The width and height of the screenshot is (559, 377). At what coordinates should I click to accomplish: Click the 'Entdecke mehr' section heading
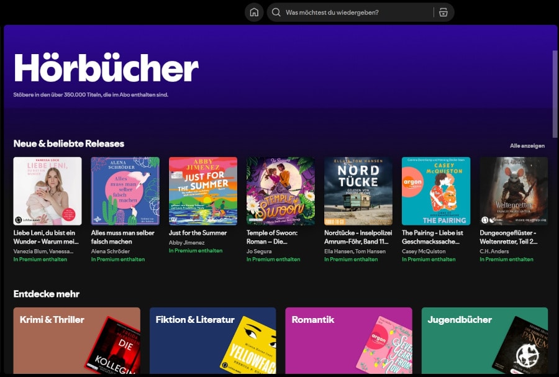click(47, 294)
